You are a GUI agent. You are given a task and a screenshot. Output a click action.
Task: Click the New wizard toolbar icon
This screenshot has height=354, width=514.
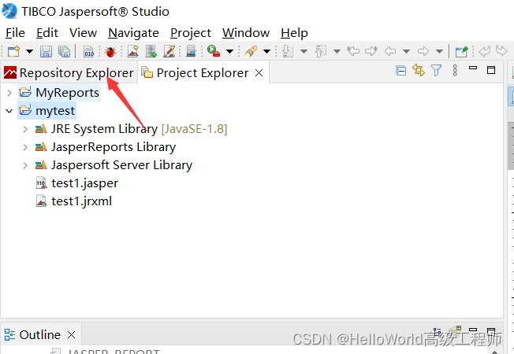13,51
